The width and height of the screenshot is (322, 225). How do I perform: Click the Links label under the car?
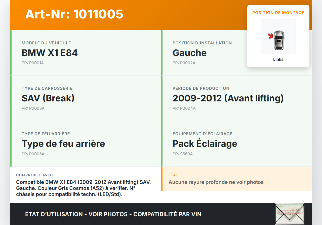coord(278,60)
